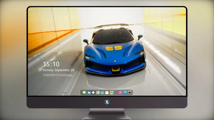Open the Camera app in the dock
The image size is (214, 120).
pyautogui.click(x=130, y=92)
